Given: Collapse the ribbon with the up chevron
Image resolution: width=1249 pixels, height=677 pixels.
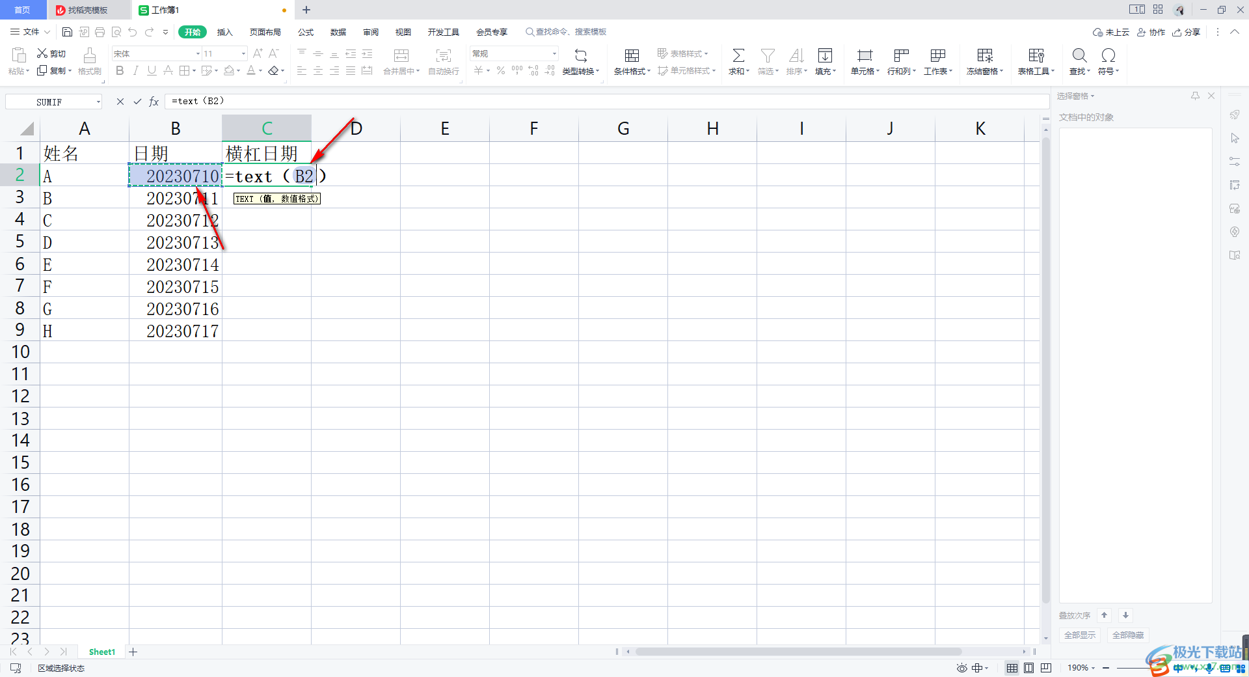Looking at the screenshot, I should [1234, 32].
